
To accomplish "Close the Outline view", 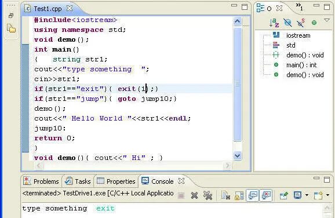I will click(279, 8).
